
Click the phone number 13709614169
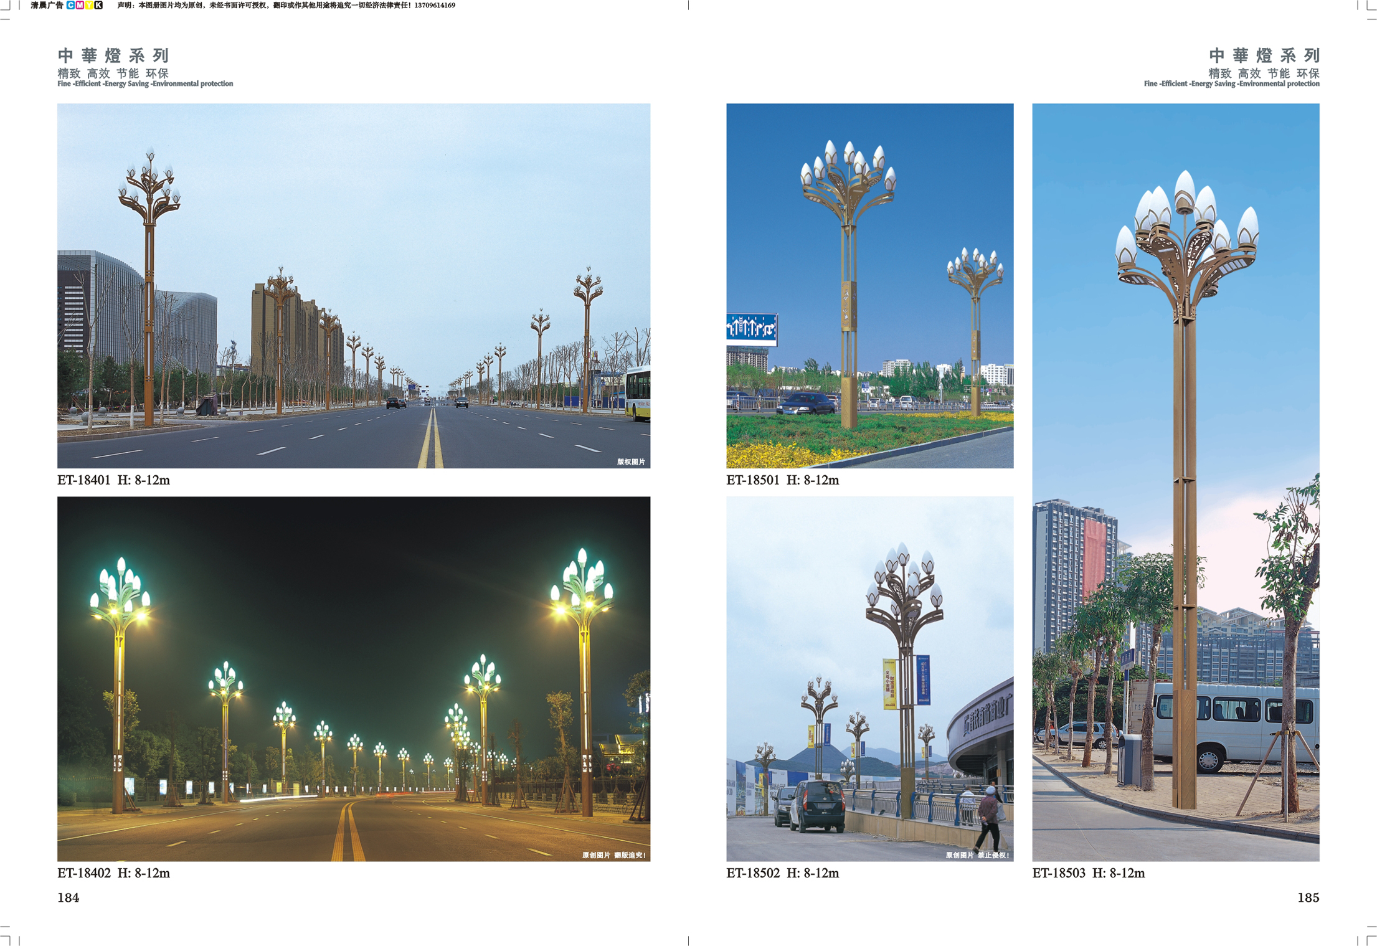point(435,5)
